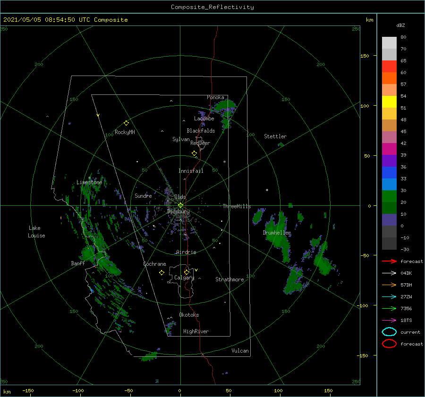Click the cyan current ellipse legend icon
The image size is (425, 397).
tap(389, 332)
